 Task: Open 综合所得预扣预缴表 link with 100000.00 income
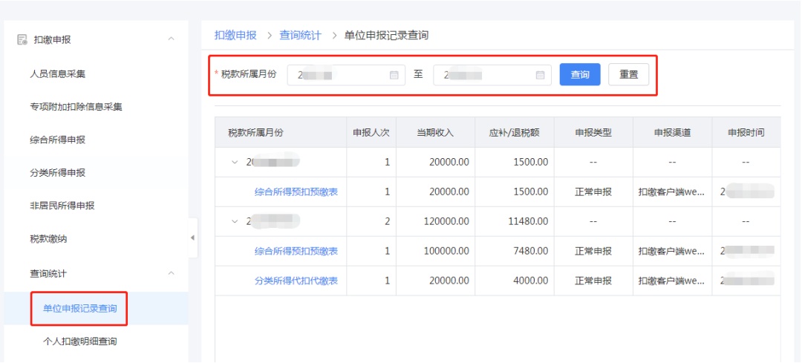[x=296, y=251]
